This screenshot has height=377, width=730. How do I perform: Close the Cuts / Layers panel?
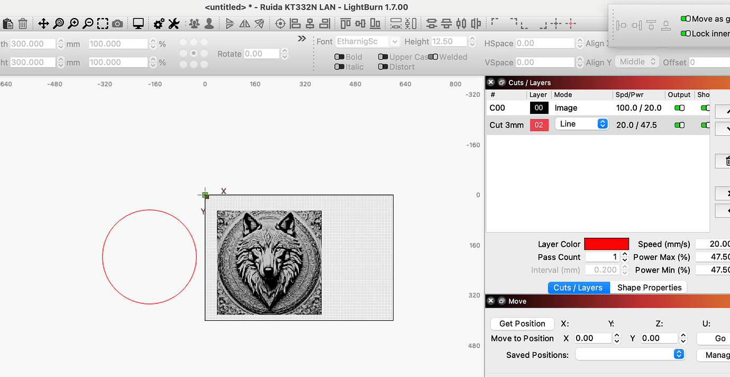click(x=491, y=83)
